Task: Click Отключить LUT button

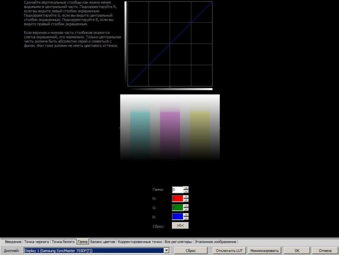Action: click(229, 250)
